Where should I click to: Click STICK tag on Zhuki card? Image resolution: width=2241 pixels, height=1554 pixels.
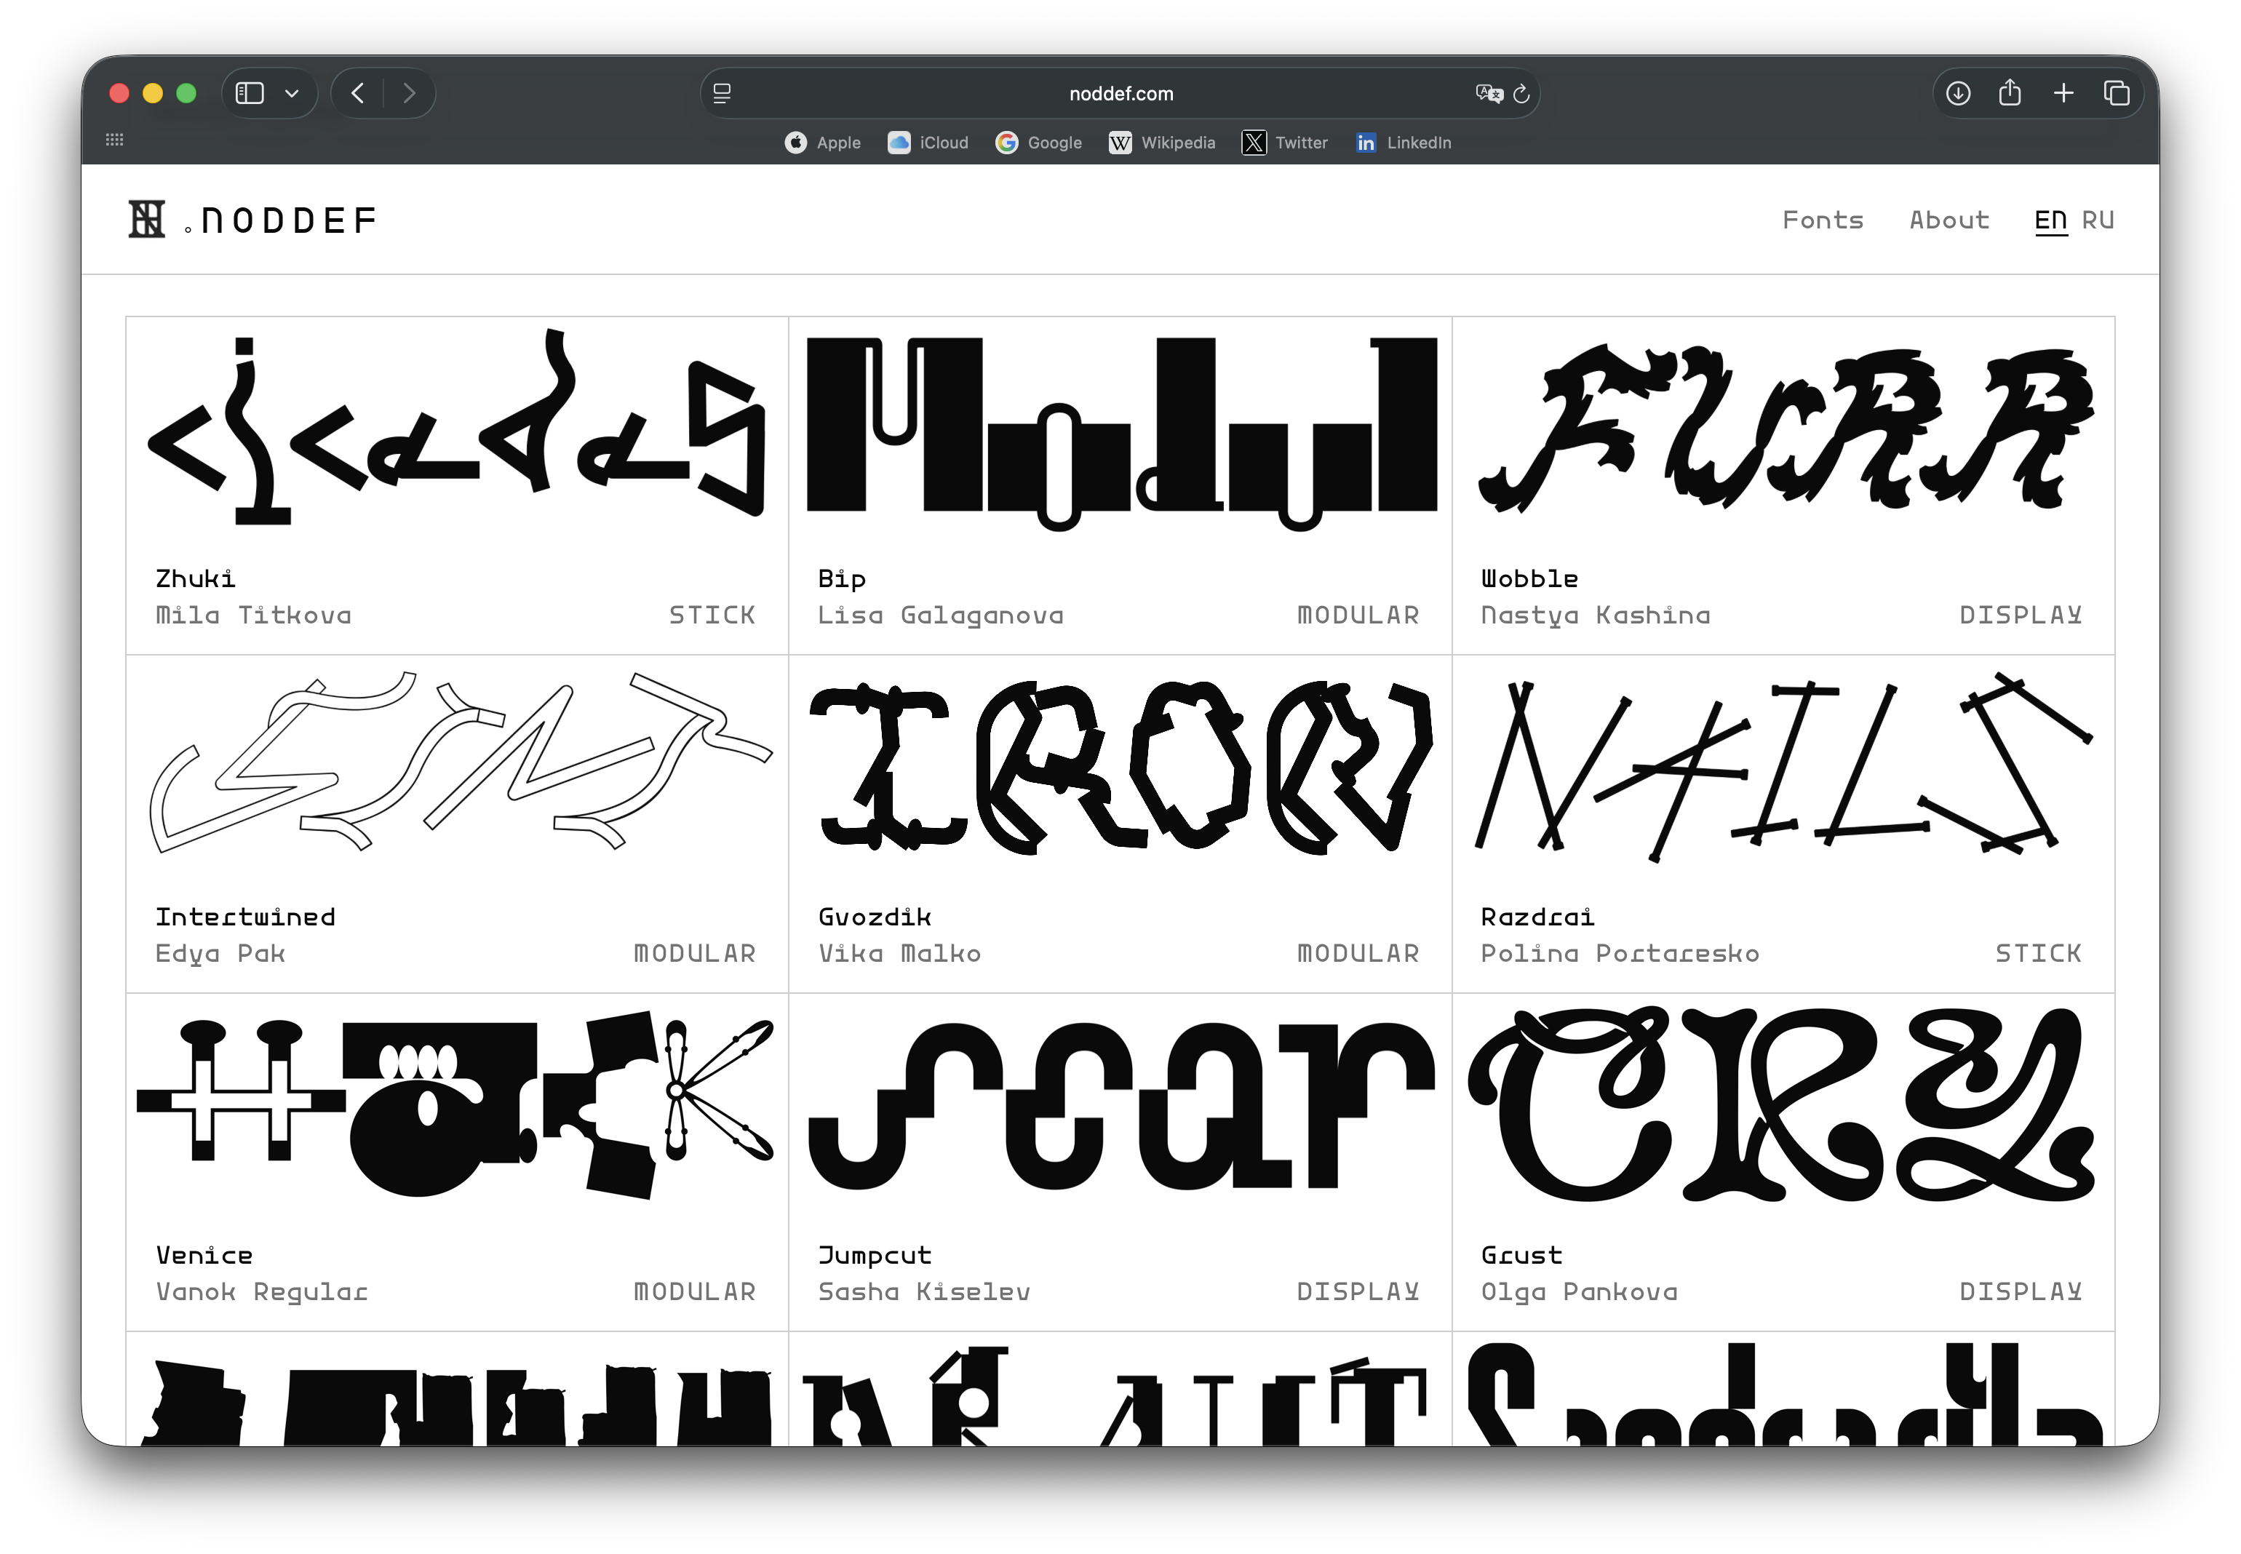[x=712, y=615]
